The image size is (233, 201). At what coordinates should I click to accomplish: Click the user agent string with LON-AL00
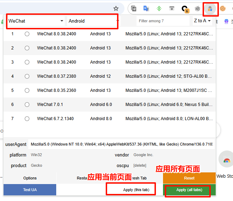pyautogui.click(x=169, y=119)
